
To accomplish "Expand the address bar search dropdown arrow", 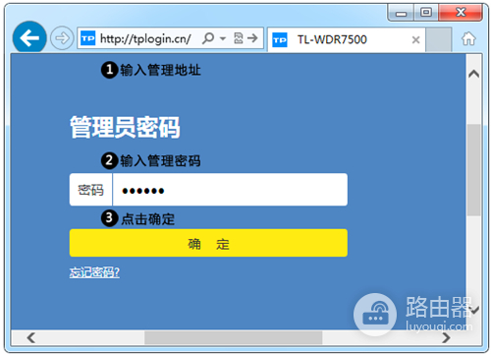I will coord(223,38).
